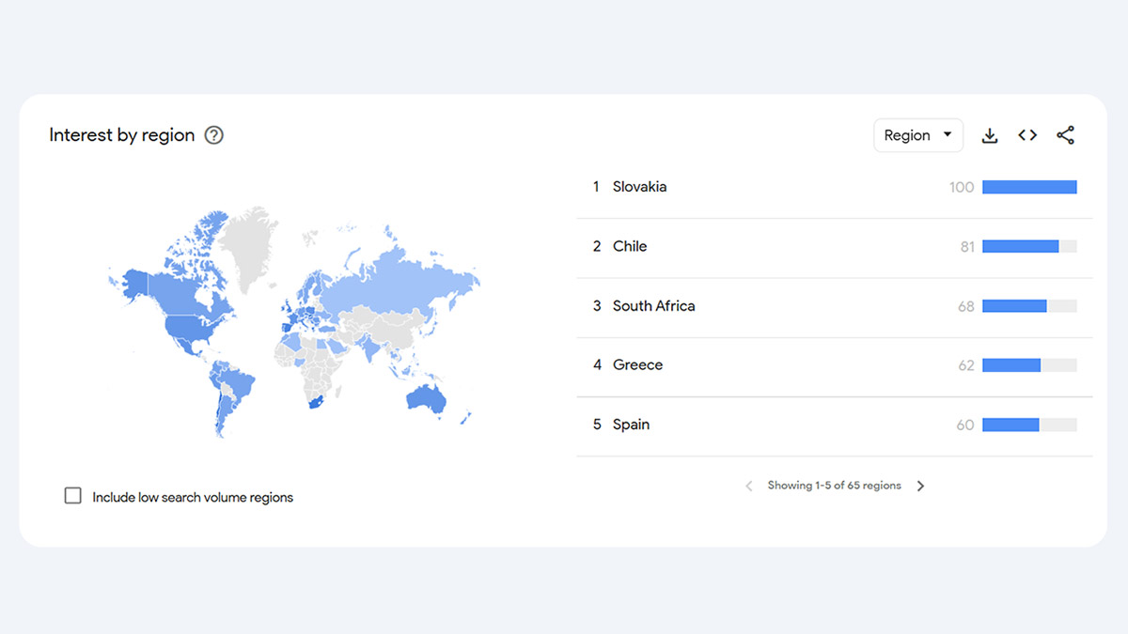Open South Africa region entry

click(653, 306)
